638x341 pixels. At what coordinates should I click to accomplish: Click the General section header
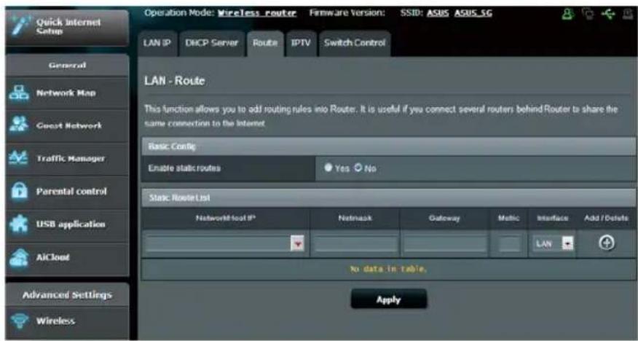click(x=68, y=65)
